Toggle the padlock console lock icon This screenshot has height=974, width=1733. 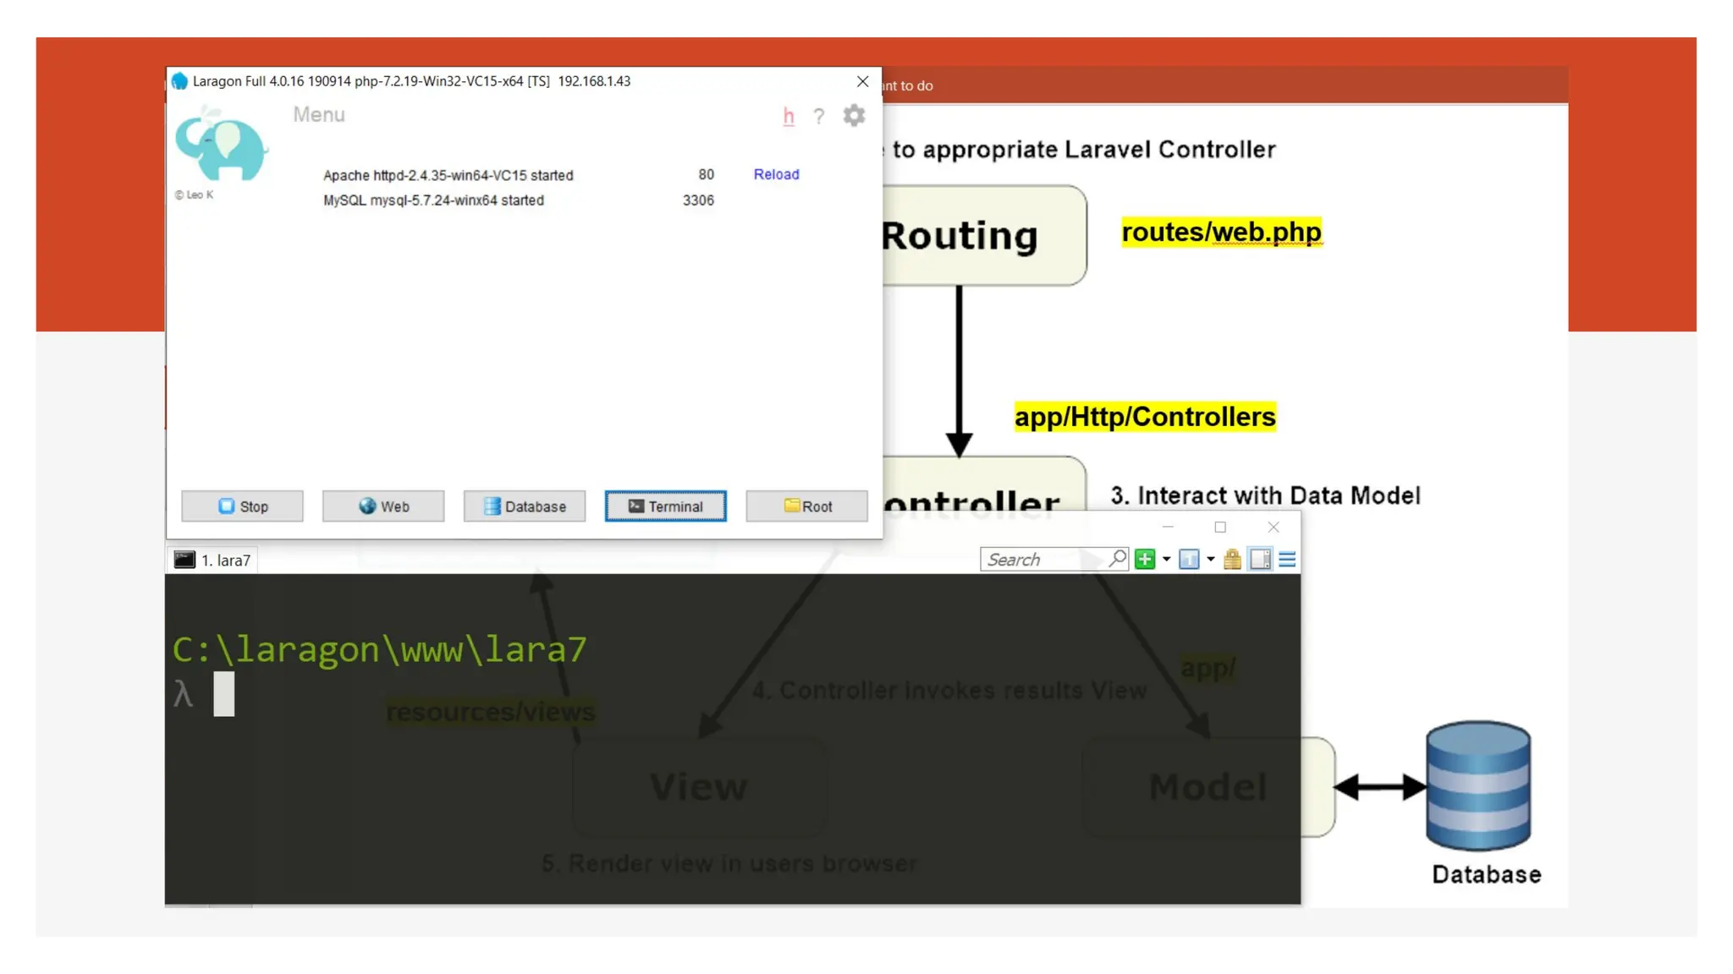click(x=1232, y=559)
